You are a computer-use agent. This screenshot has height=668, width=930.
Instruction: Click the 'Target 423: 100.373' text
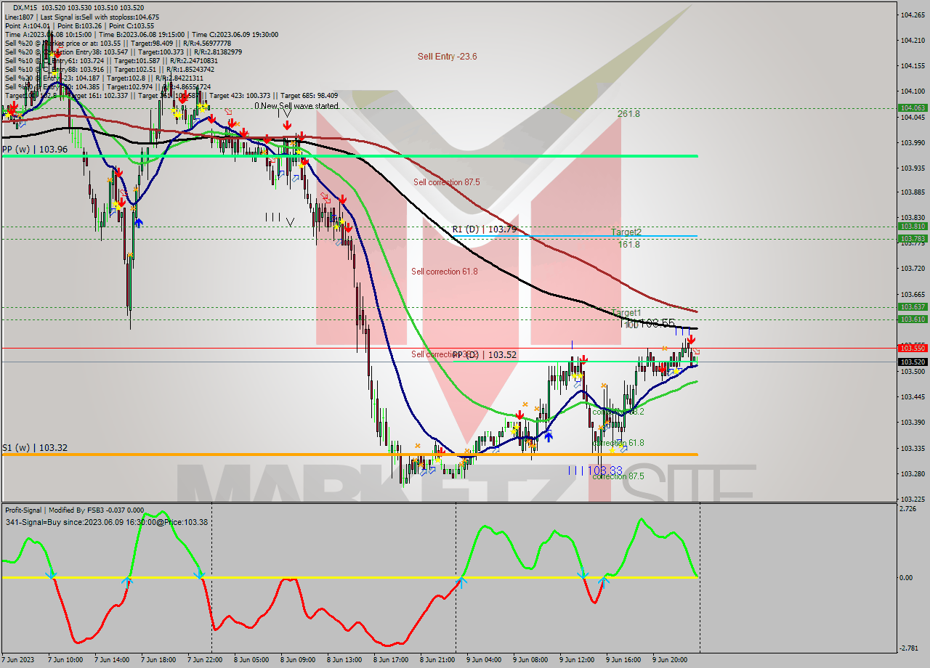241,95
